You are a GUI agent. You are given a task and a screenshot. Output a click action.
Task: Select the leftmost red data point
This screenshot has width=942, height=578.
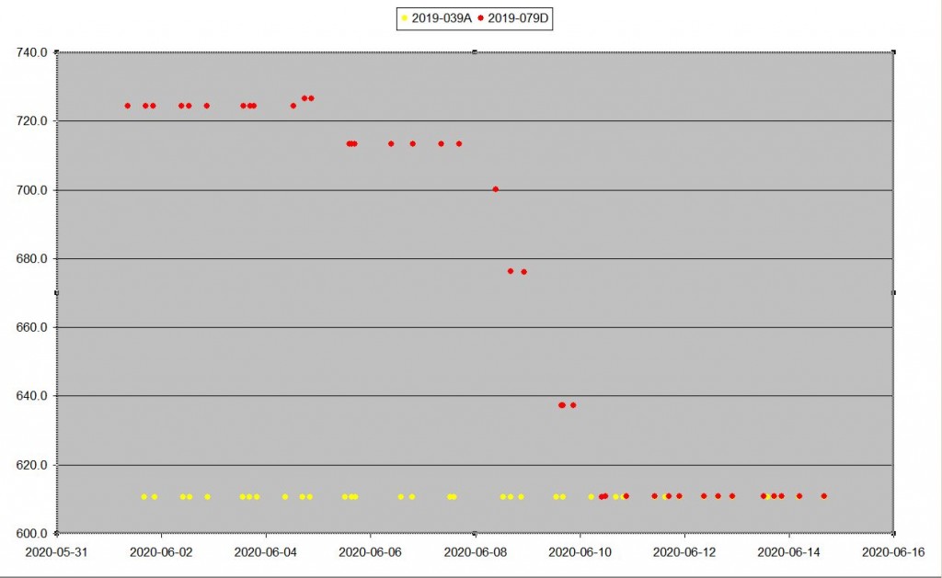coord(128,106)
